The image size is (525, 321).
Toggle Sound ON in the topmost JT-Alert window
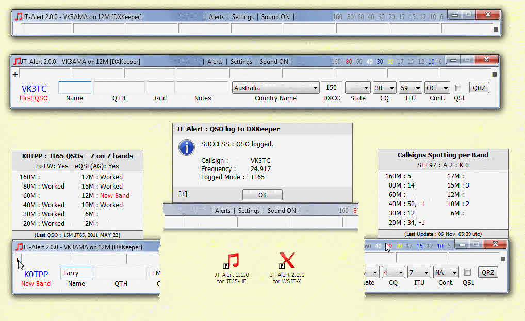point(275,16)
